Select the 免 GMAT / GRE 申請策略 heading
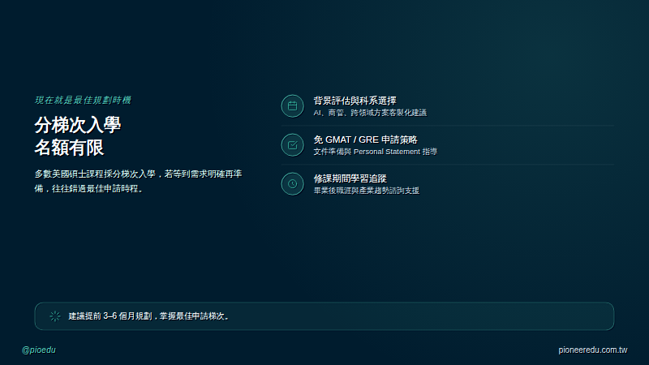The width and height of the screenshot is (649, 365). pos(365,140)
